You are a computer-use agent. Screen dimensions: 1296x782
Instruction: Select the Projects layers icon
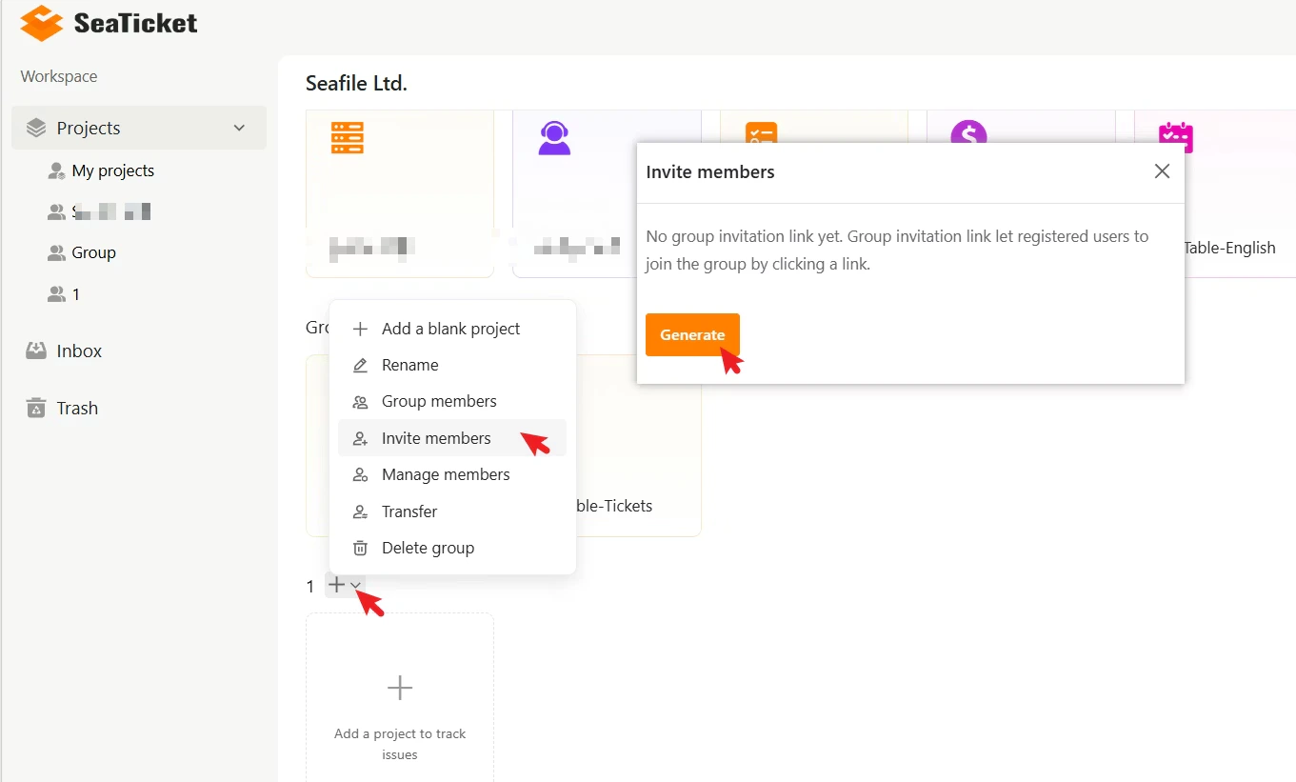click(36, 128)
